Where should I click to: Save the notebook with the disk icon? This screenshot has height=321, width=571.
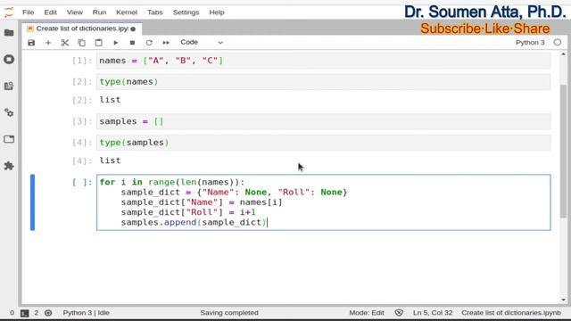click(31, 43)
